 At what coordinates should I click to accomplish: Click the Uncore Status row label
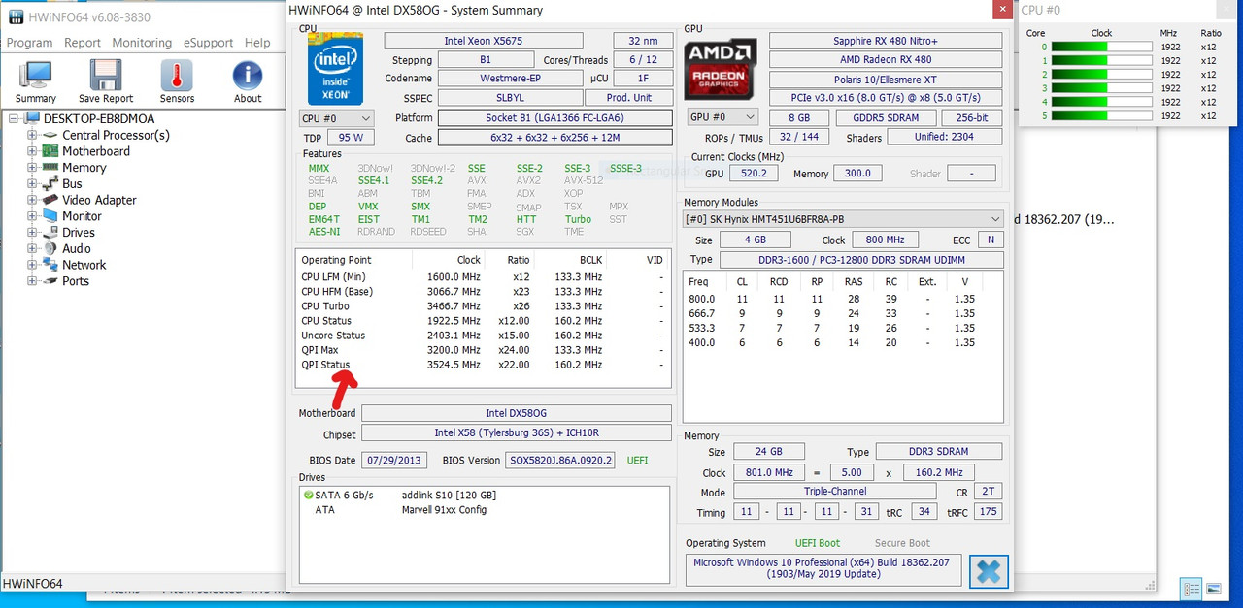(x=333, y=336)
